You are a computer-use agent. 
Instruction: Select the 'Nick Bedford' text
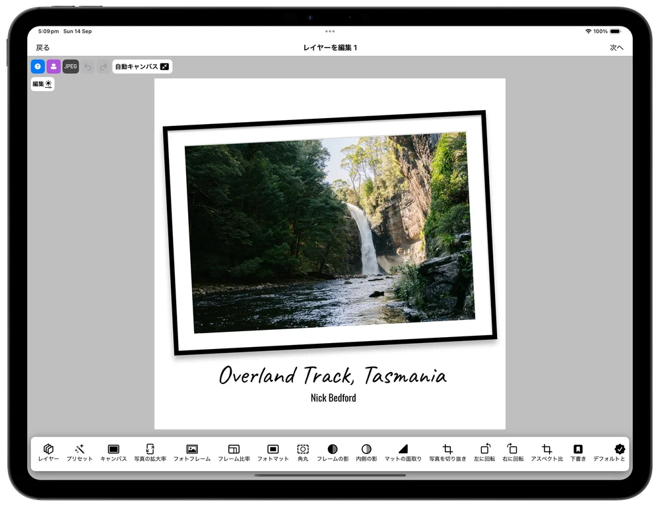tap(333, 398)
